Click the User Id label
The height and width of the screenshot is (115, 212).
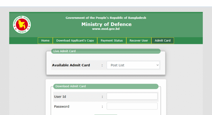[60, 97]
